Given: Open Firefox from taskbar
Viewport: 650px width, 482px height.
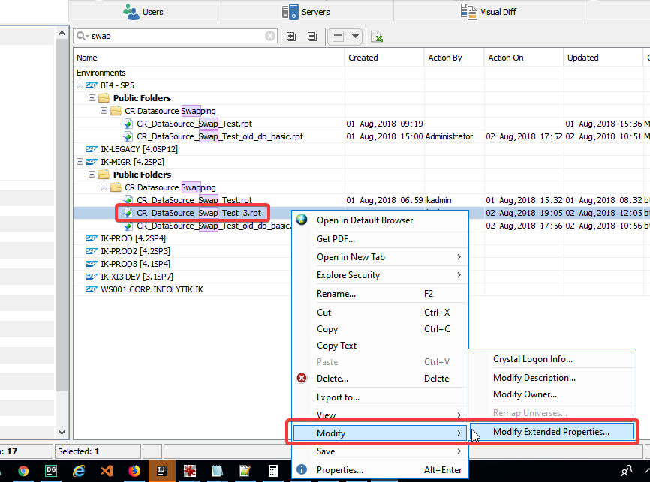Looking at the screenshot, I should 134,471.
